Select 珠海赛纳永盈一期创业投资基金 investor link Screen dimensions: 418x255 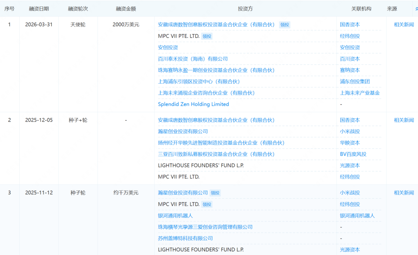216,70
